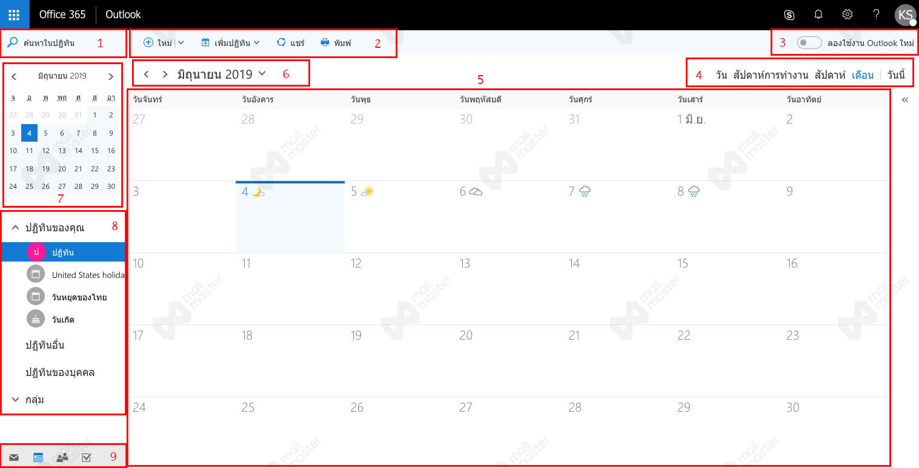This screenshot has height=468, width=919.
Task: Switch to สัปดาห์ week view
Action: click(x=830, y=75)
